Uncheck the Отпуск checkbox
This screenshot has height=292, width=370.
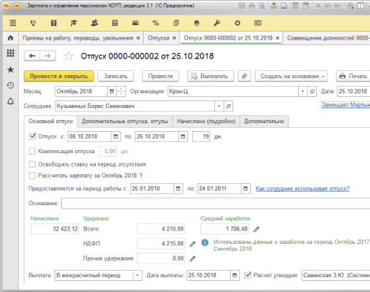click(32, 137)
